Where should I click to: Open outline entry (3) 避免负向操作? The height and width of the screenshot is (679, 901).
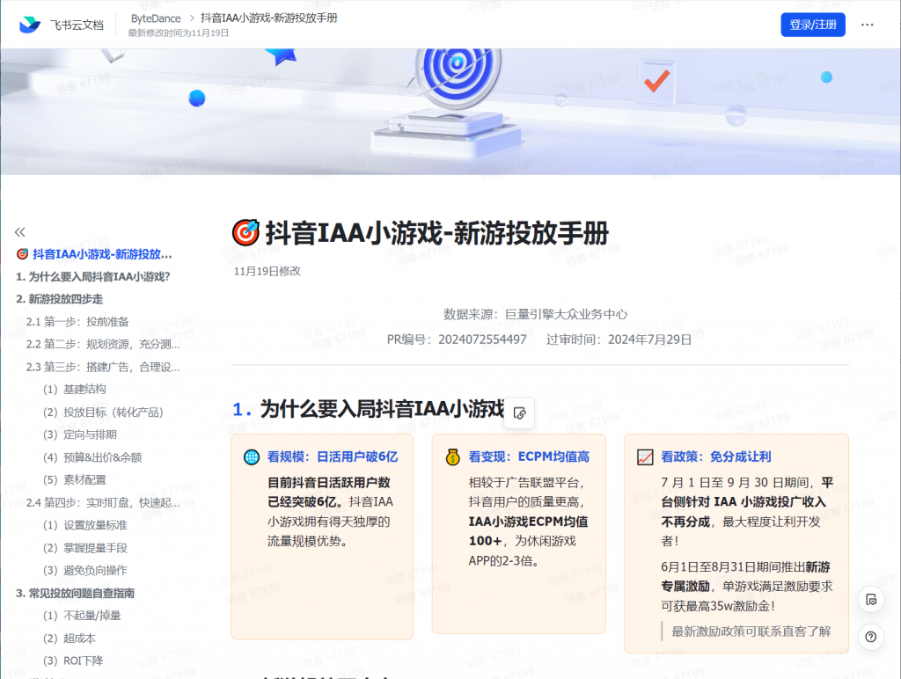(x=85, y=571)
